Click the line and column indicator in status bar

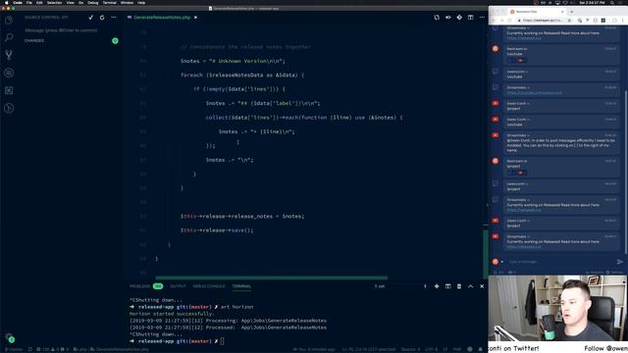pos(368,349)
